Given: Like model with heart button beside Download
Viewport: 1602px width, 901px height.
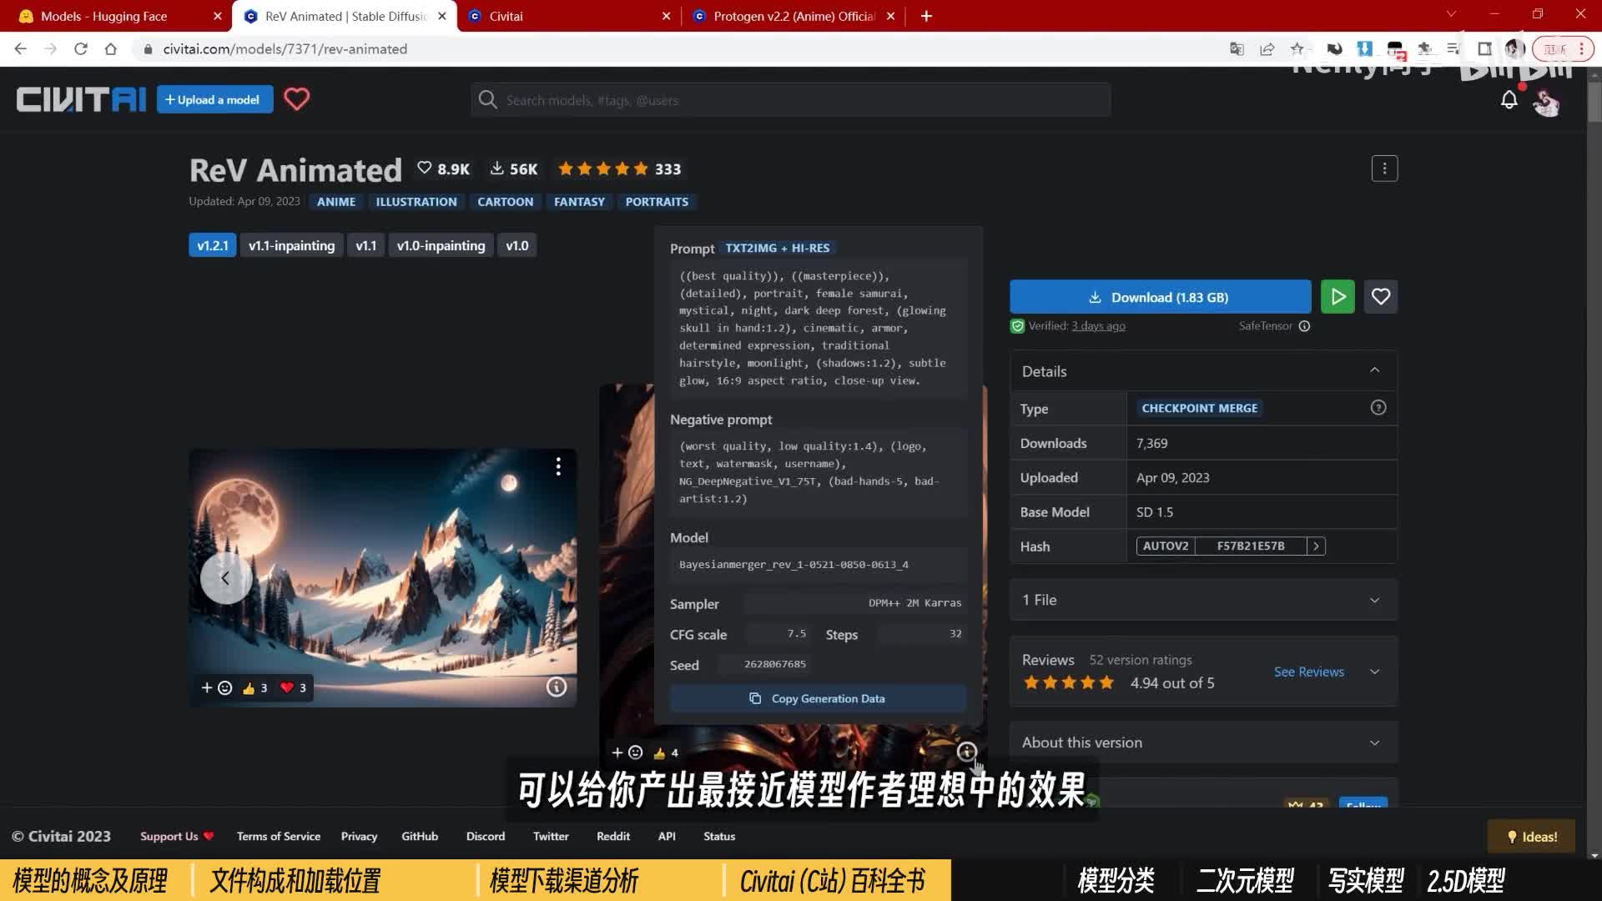Looking at the screenshot, I should (x=1380, y=297).
